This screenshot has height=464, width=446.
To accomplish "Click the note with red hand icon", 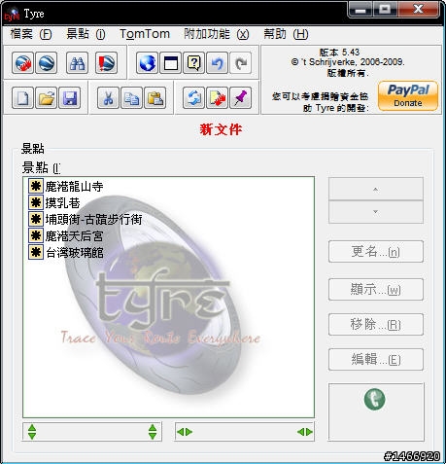I will click(x=217, y=97).
